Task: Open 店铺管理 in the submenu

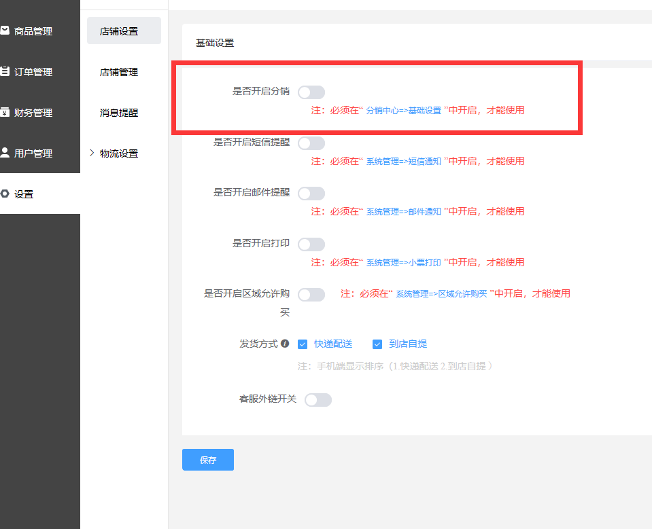Action: click(119, 72)
